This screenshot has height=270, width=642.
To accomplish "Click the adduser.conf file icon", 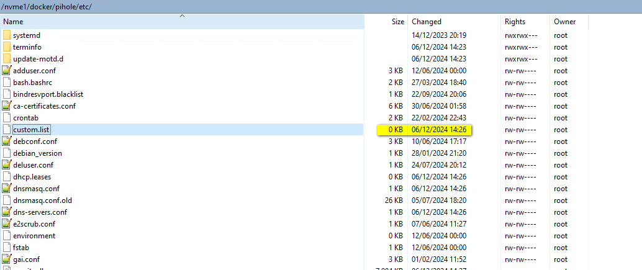I will pyautogui.click(x=7, y=70).
